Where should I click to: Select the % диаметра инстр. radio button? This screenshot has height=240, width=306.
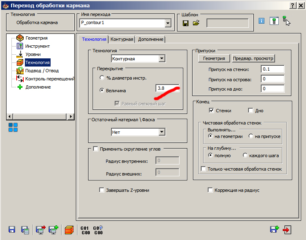click(102, 78)
